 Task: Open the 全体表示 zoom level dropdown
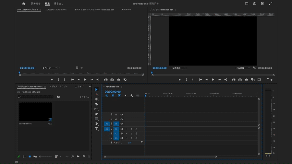click(x=179, y=68)
